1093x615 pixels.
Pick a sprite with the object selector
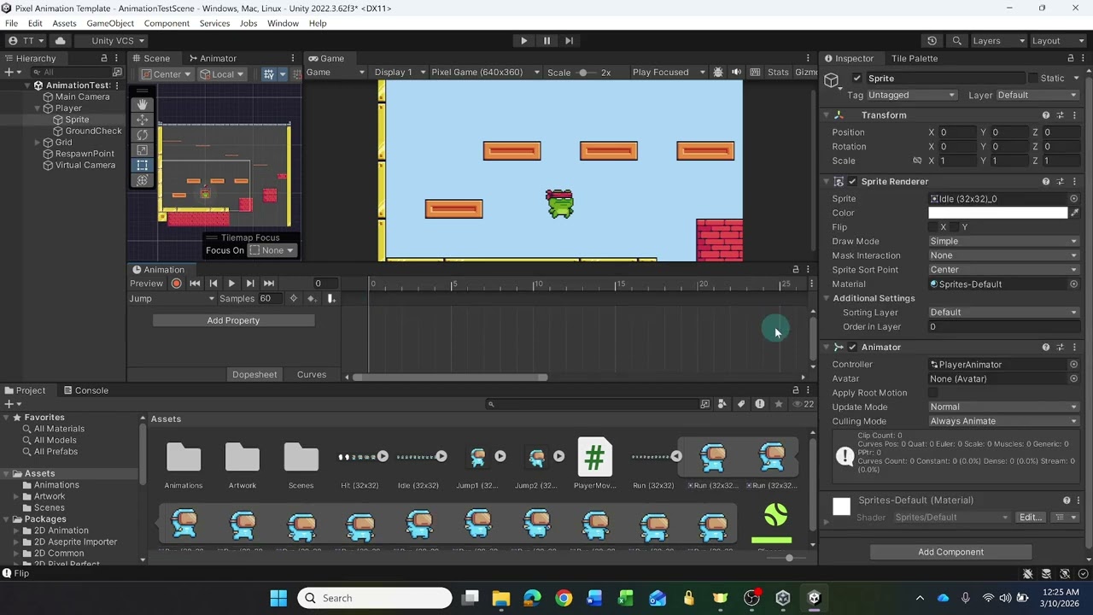click(1074, 198)
